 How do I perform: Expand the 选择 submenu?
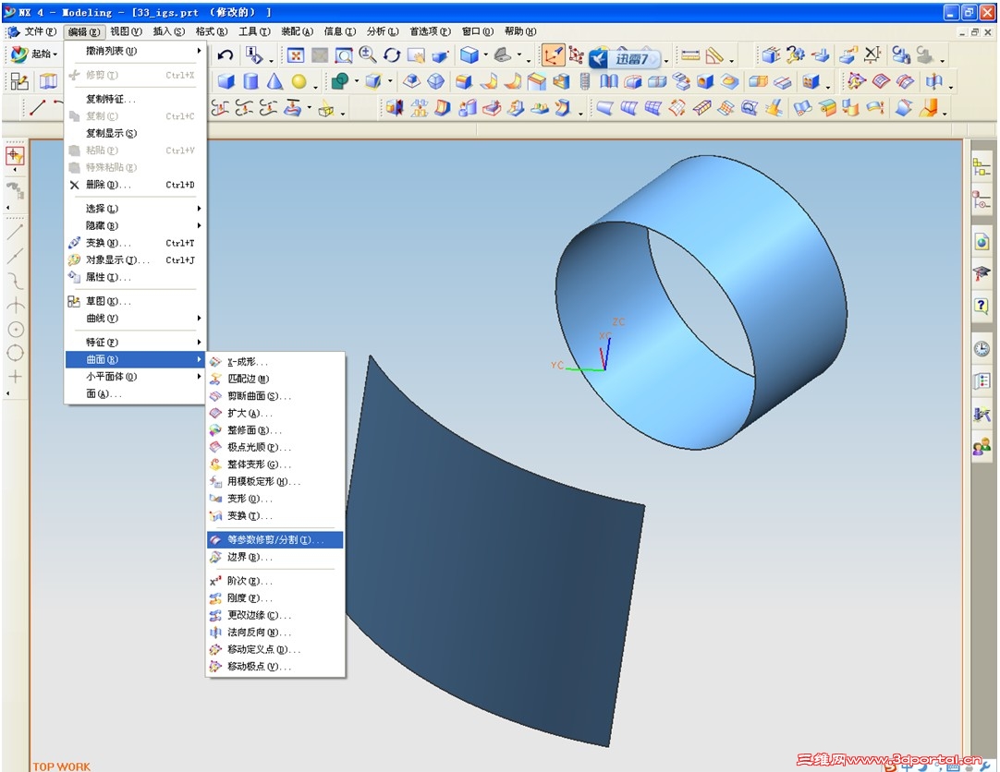coord(135,209)
